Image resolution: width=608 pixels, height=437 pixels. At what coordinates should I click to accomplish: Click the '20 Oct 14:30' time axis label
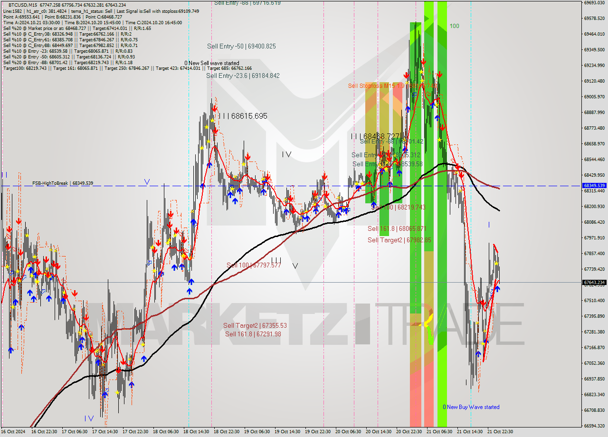[x=379, y=432]
